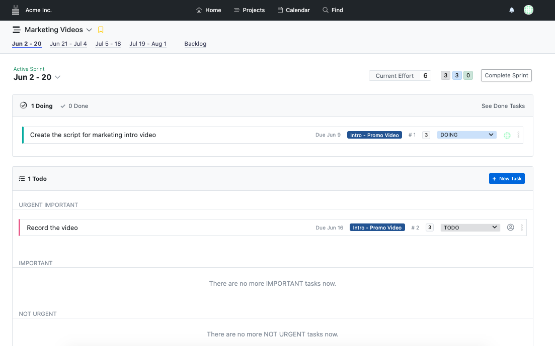Click the yellow bookmark icon beside Marketing Videos
This screenshot has width=555, height=346.
tap(101, 30)
